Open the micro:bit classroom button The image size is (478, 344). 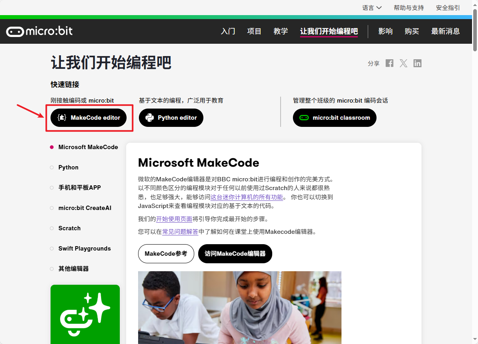[335, 118]
